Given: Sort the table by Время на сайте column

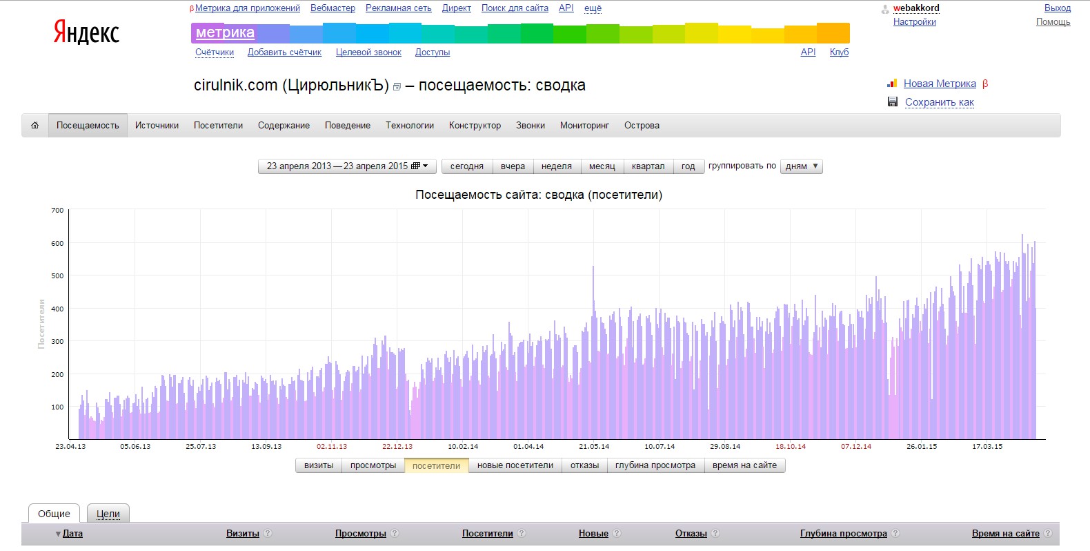Looking at the screenshot, I should (x=1006, y=533).
